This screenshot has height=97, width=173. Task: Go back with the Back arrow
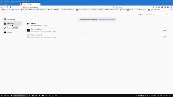[x=2, y=7]
